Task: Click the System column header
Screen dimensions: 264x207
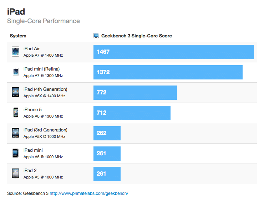Action: pos(18,36)
